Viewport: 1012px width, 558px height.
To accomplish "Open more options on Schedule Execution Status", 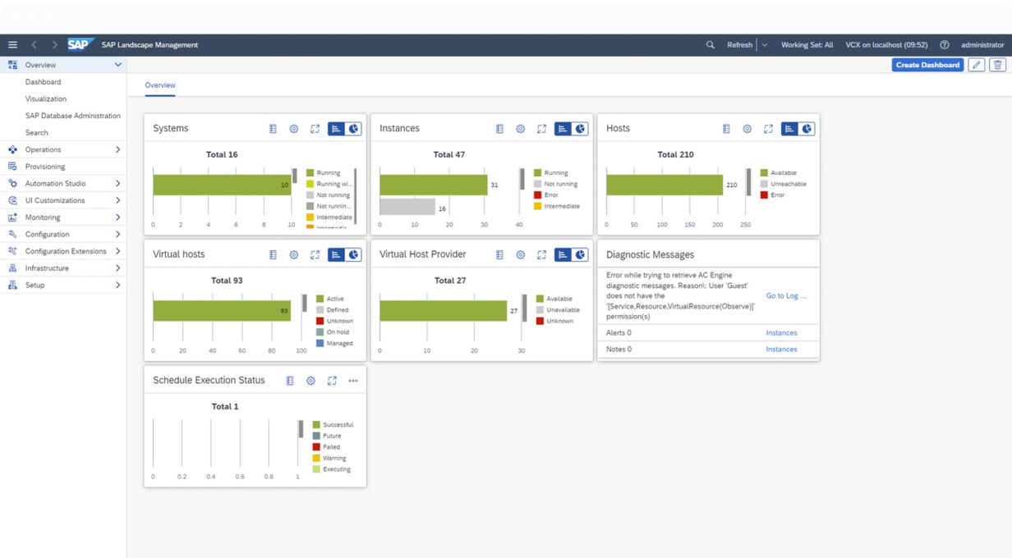I will 353,381.
